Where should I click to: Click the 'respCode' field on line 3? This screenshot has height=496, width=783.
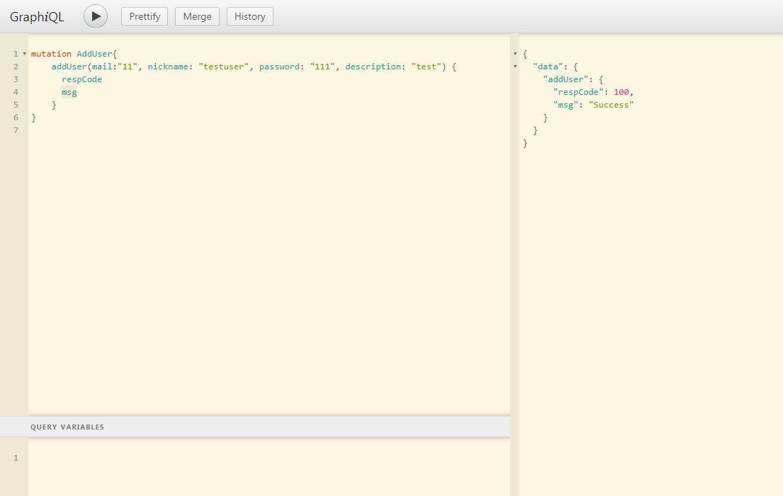82,79
